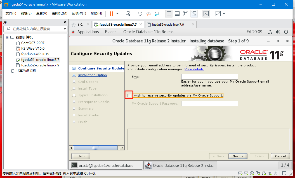Image resolution: width=295 pixels, height=178 pixels.
Task: Toggle the library sidebar view
Action: coord(169,13)
